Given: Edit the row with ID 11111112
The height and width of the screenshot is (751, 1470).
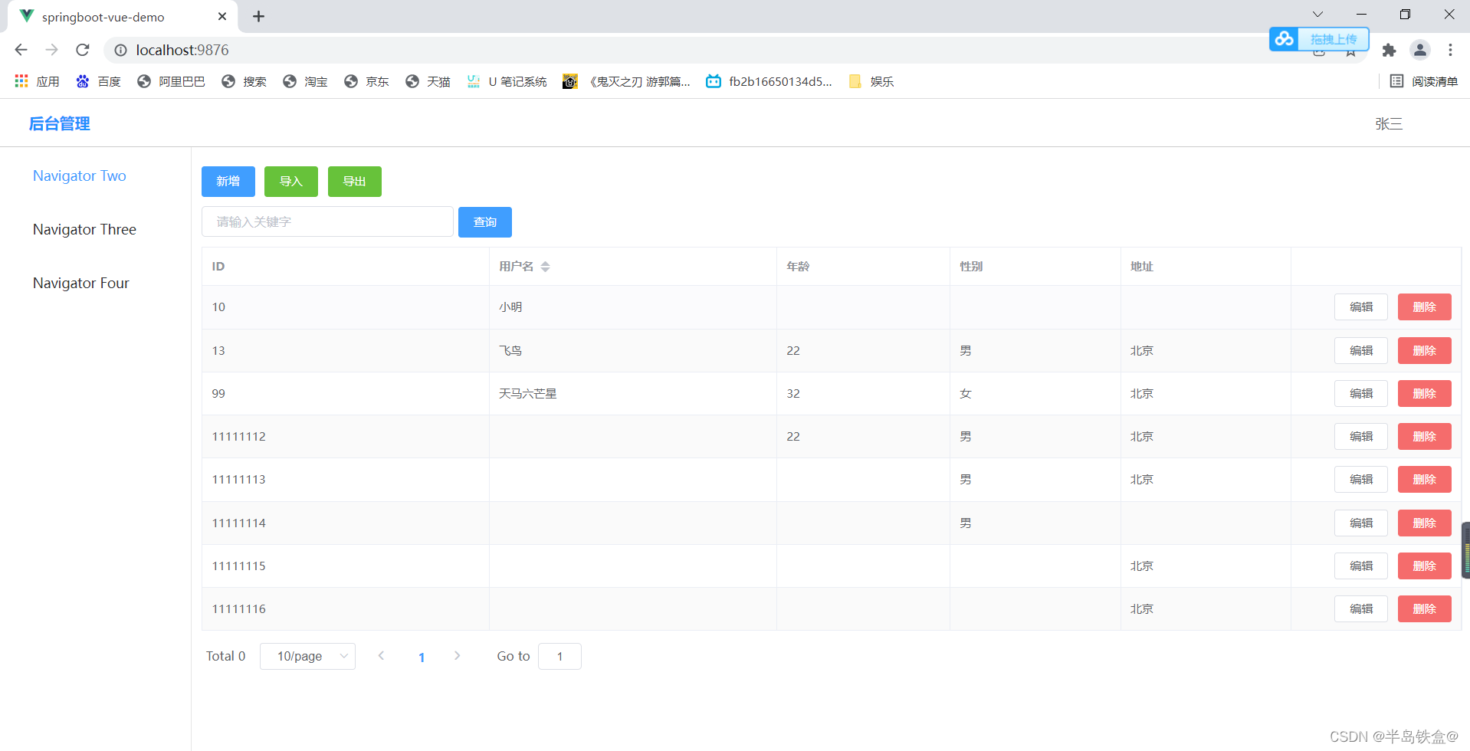Looking at the screenshot, I should coord(1361,436).
